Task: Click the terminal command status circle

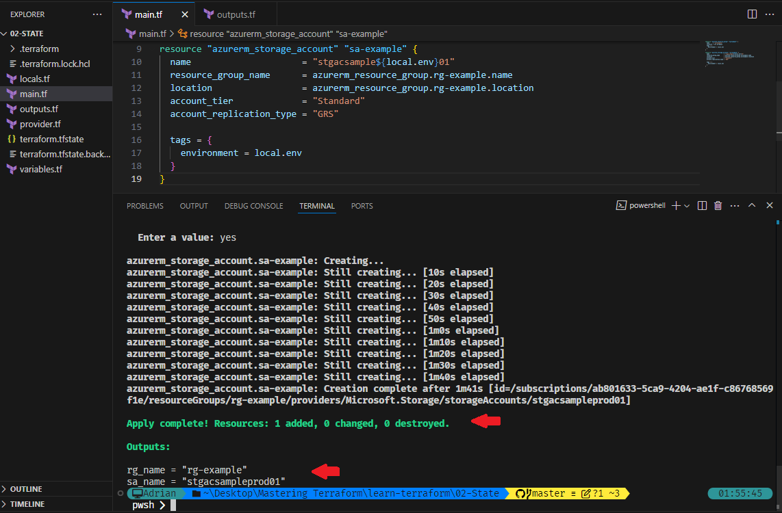Action: [x=121, y=493]
